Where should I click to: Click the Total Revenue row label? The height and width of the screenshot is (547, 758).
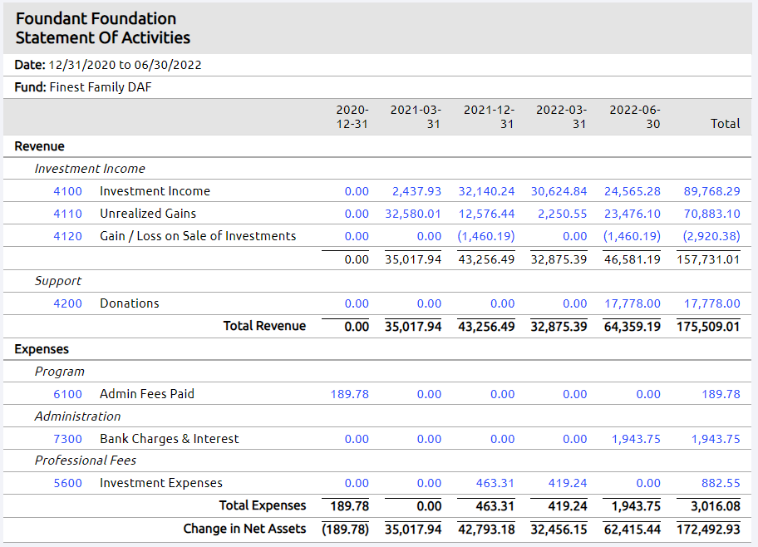pyautogui.click(x=264, y=325)
